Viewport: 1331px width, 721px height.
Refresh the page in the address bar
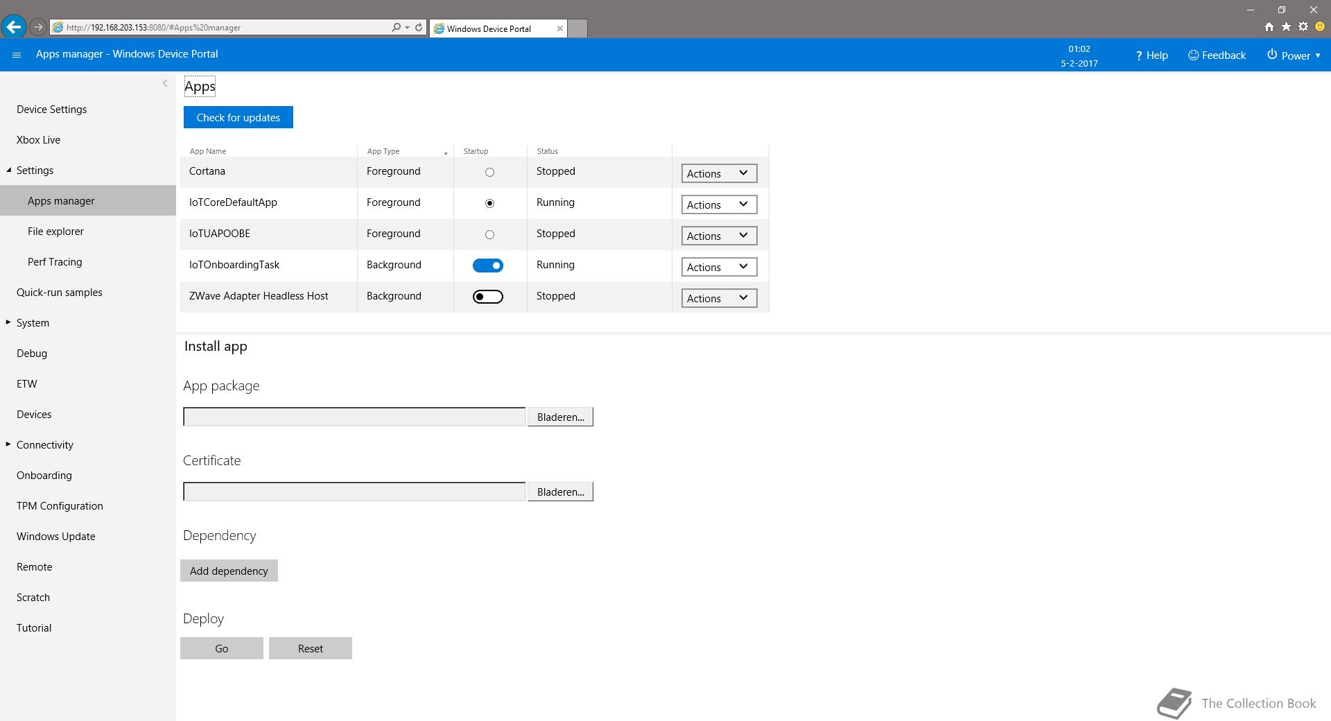point(419,27)
